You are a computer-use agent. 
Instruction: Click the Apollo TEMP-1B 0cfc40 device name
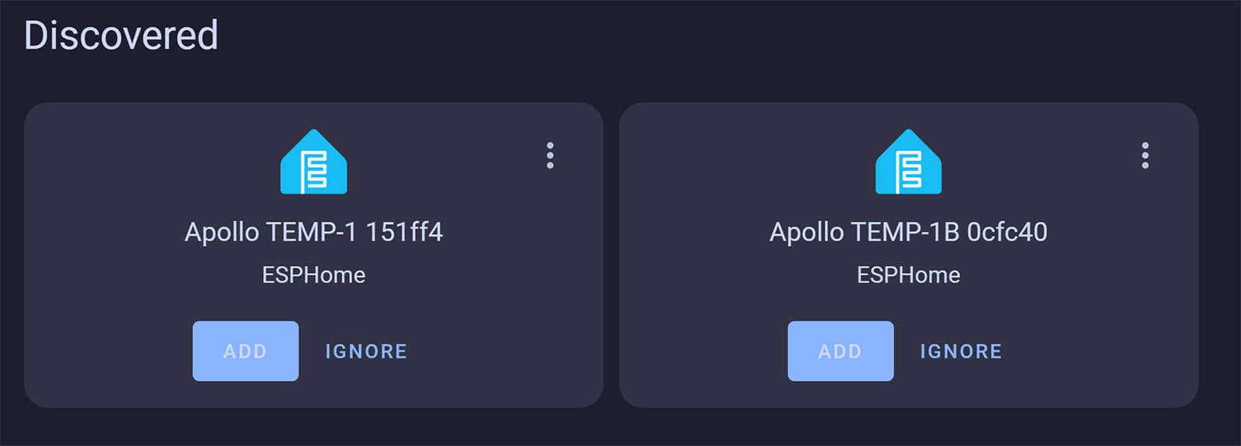(x=908, y=232)
